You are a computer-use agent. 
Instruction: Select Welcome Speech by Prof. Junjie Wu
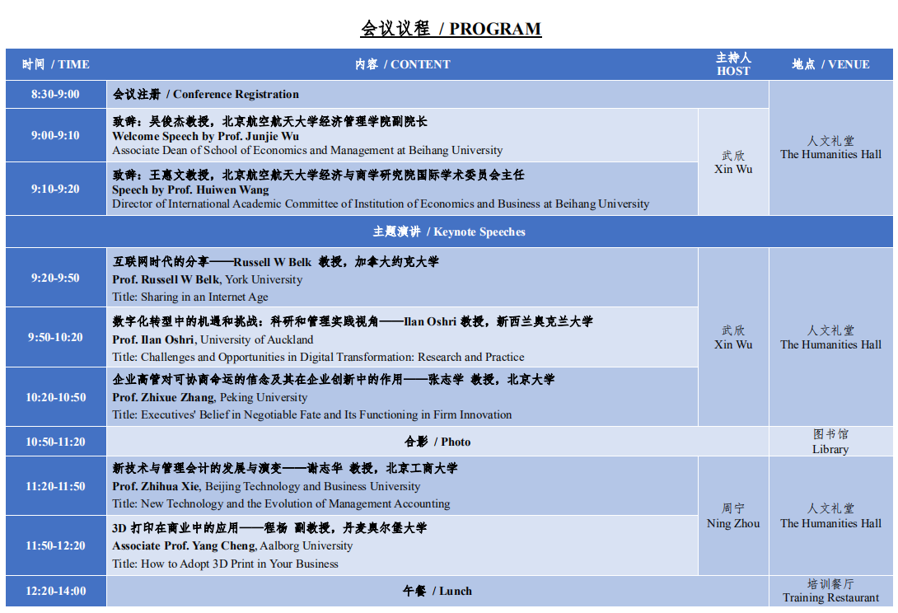pyautogui.click(x=206, y=136)
